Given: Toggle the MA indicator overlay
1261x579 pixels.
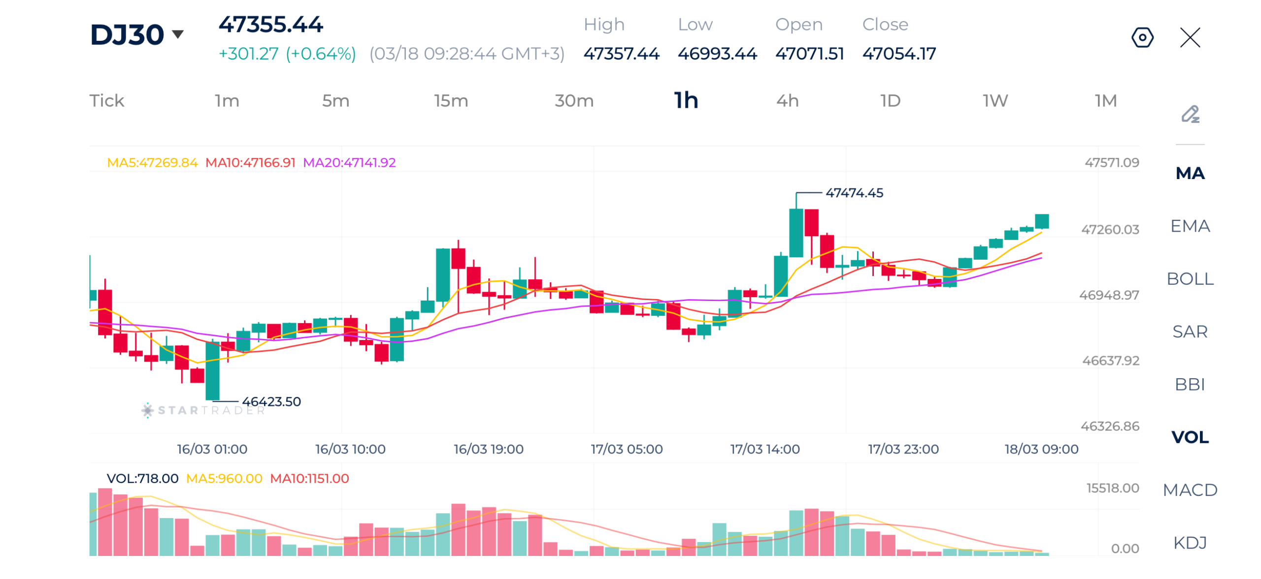Looking at the screenshot, I should point(1190,173).
